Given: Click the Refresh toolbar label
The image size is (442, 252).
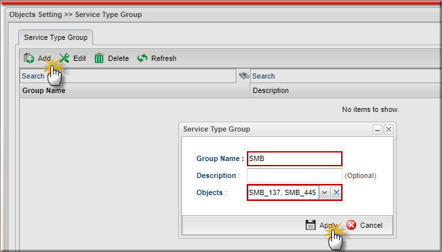Looking at the screenshot, I should pyautogui.click(x=164, y=58).
